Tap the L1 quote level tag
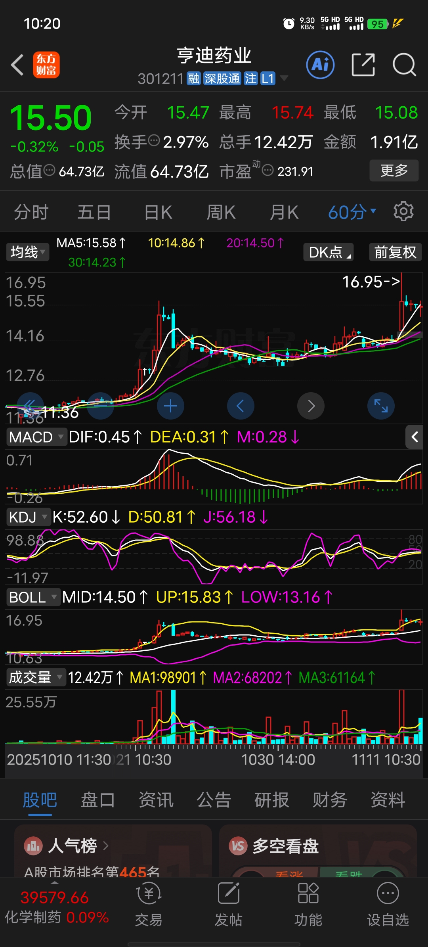This screenshot has height=947, width=428. point(268,79)
